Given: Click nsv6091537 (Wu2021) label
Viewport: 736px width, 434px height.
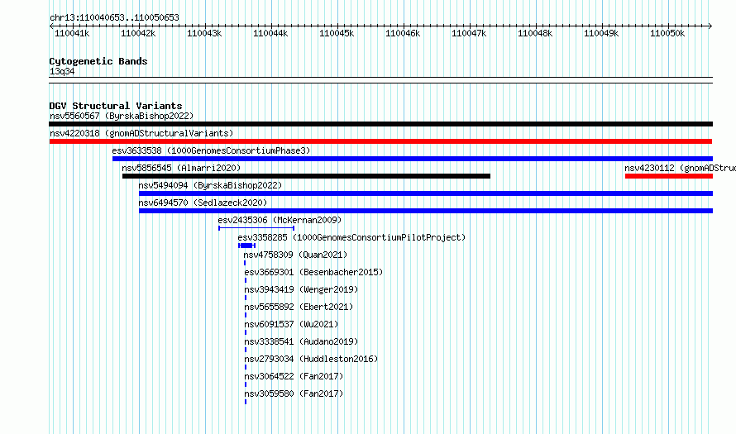Looking at the screenshot, I should [291, 324].
